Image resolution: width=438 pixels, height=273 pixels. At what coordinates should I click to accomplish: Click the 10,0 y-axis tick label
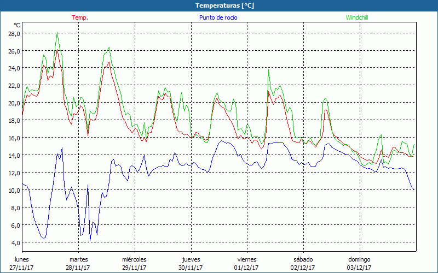coord(14,191)
